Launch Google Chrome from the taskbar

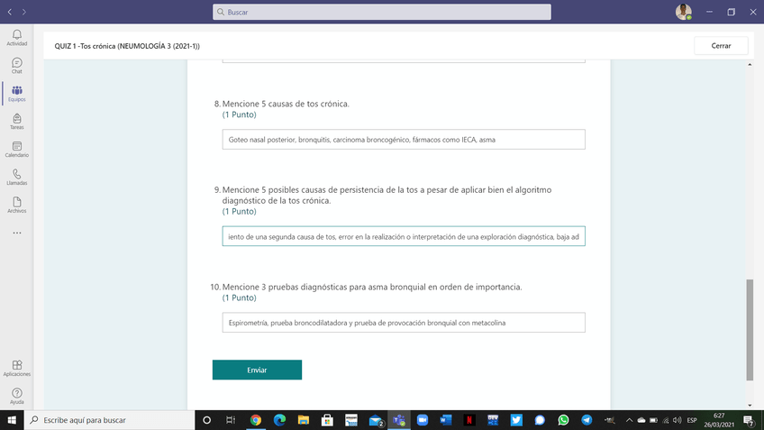point(255,420)
